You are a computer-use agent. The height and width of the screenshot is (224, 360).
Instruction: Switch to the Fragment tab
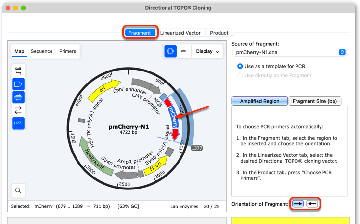point(140,33)
